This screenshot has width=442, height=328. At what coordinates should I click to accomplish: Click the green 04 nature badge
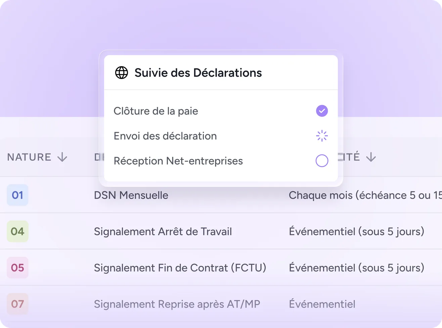17,231
